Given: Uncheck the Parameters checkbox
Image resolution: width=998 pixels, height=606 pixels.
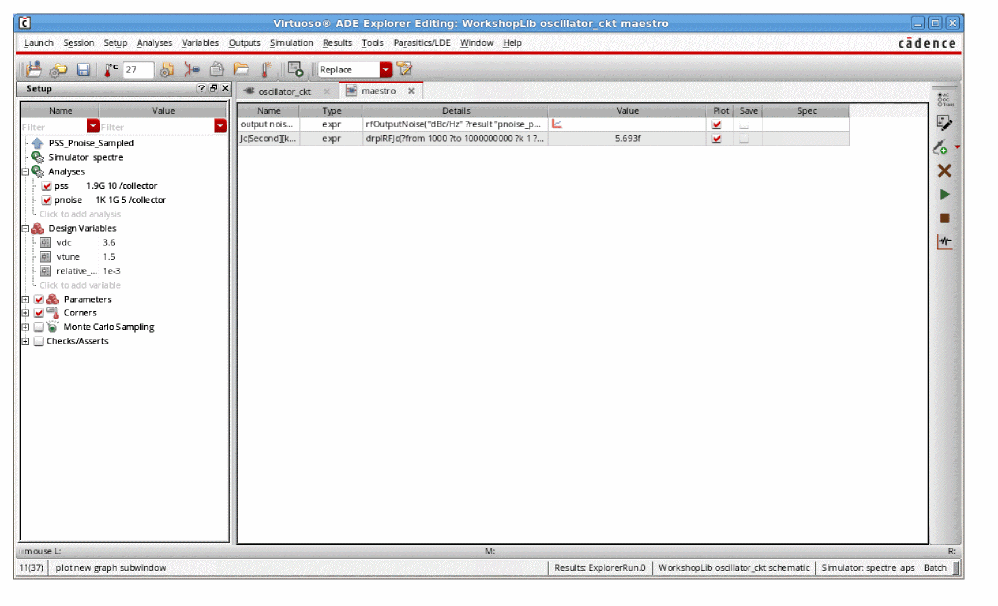Looking at the screenshot, I should (x=39, y=300).
